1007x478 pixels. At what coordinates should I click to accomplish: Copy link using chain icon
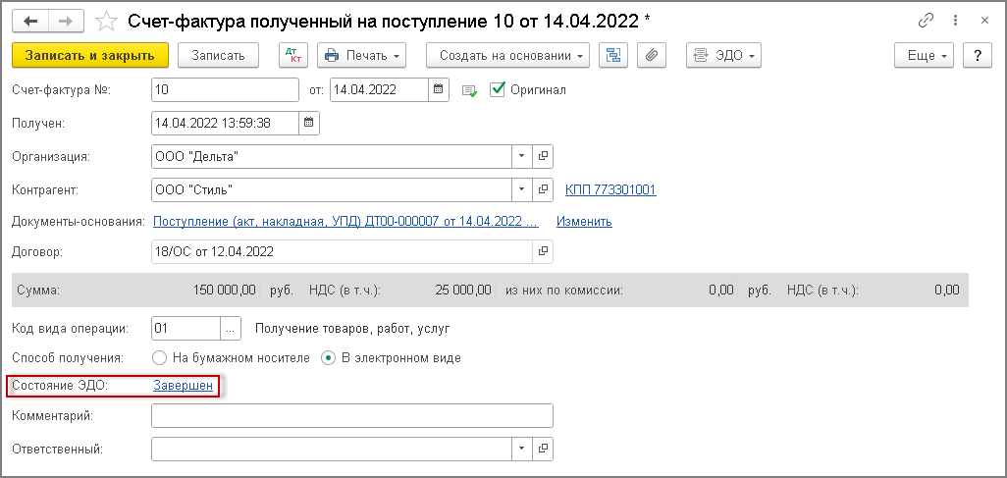click(x=925, y=21)
